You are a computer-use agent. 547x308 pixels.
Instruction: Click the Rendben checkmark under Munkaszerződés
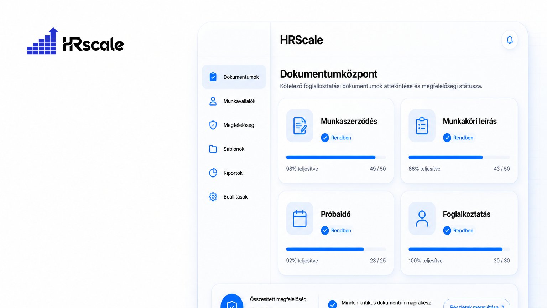point(325,138)
